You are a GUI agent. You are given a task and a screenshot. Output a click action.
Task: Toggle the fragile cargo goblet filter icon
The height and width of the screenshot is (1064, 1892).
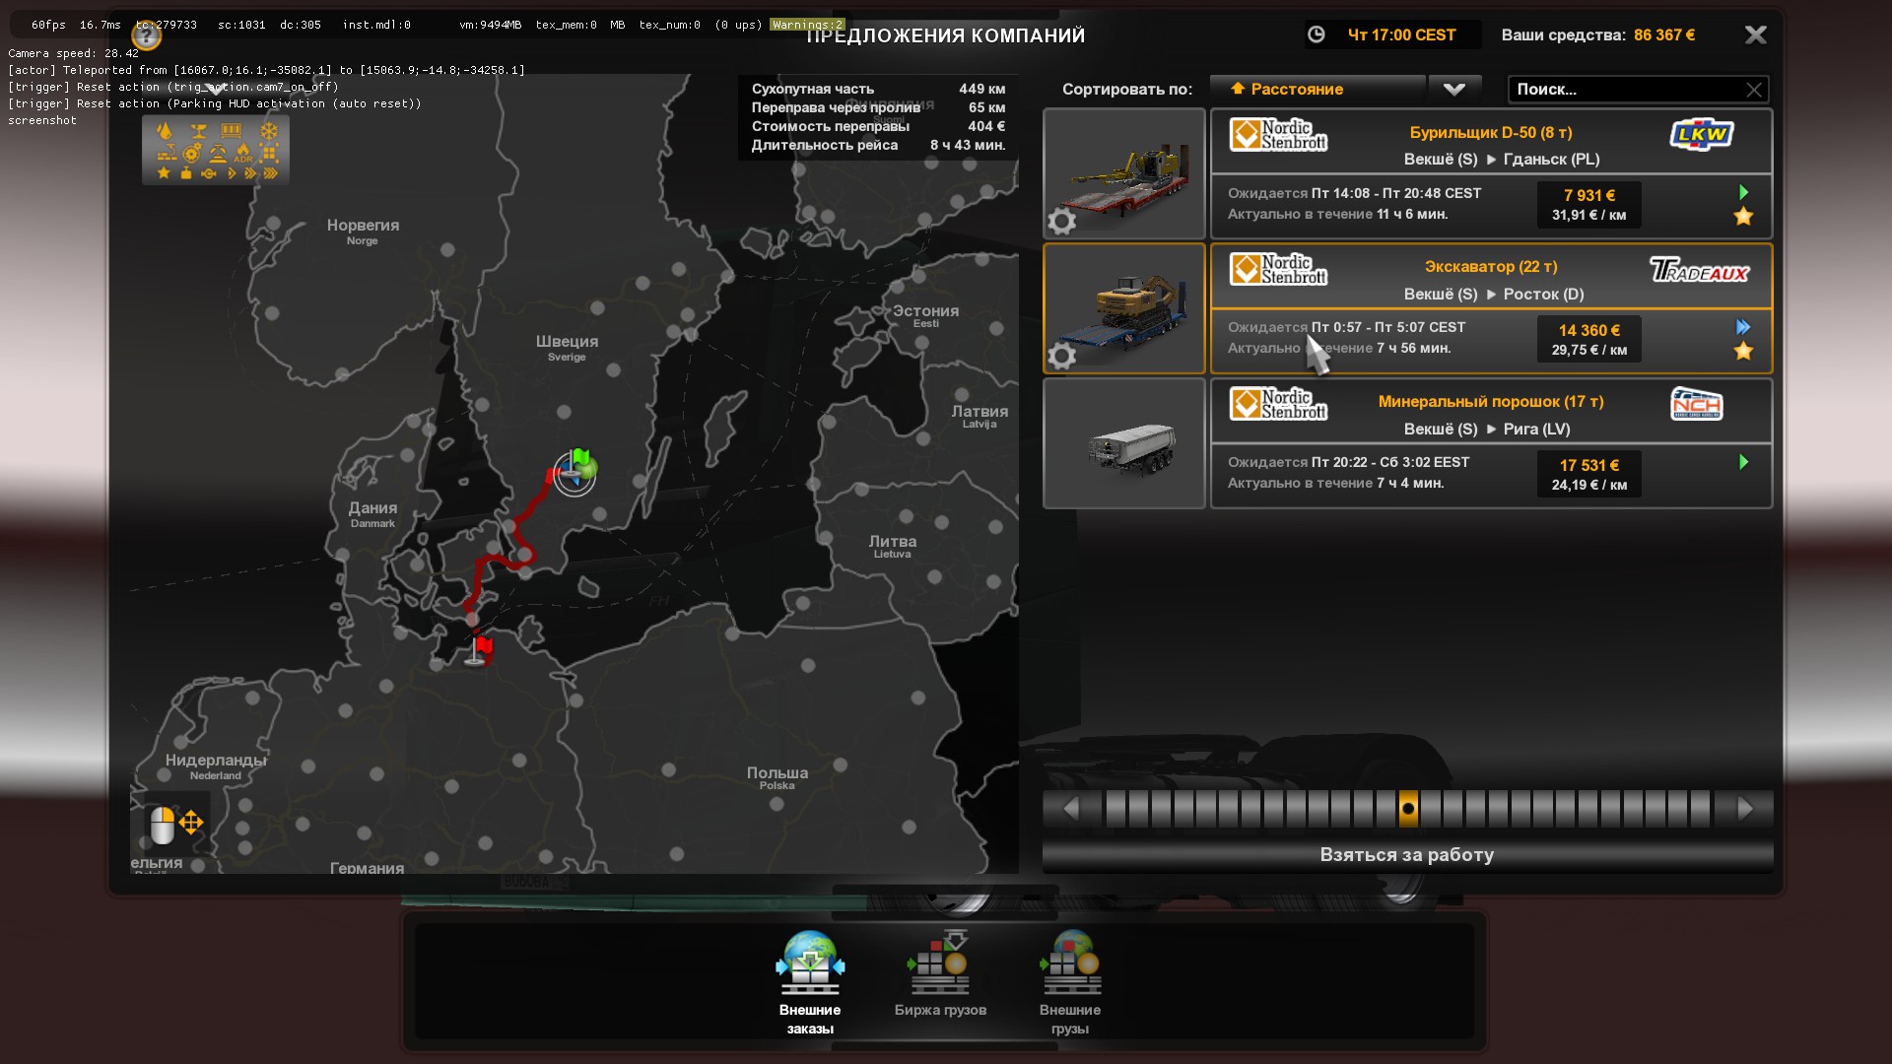(x=199, y=131)
